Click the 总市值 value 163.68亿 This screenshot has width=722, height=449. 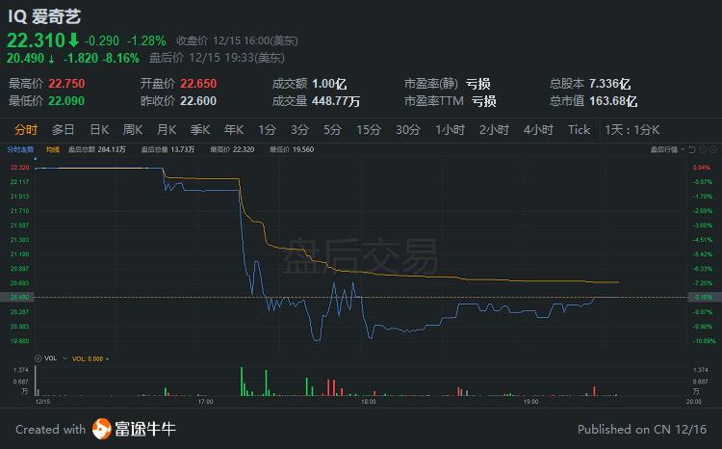pyautogui.click(x=613, y=100)
